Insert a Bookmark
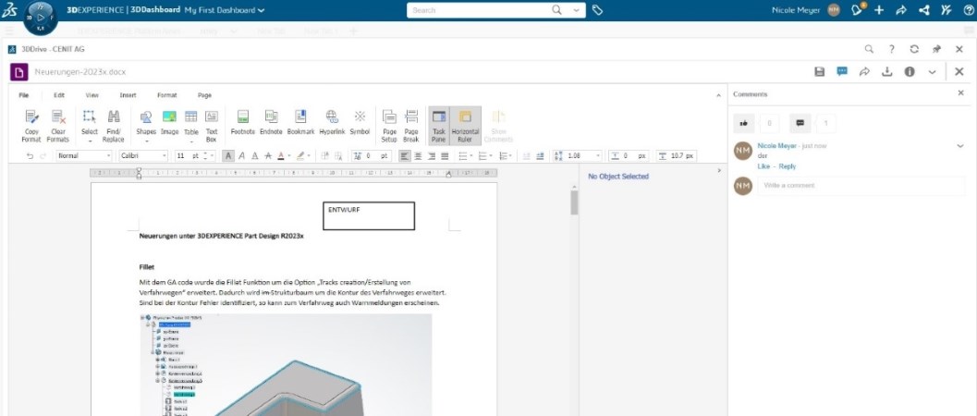 point(300,123)
